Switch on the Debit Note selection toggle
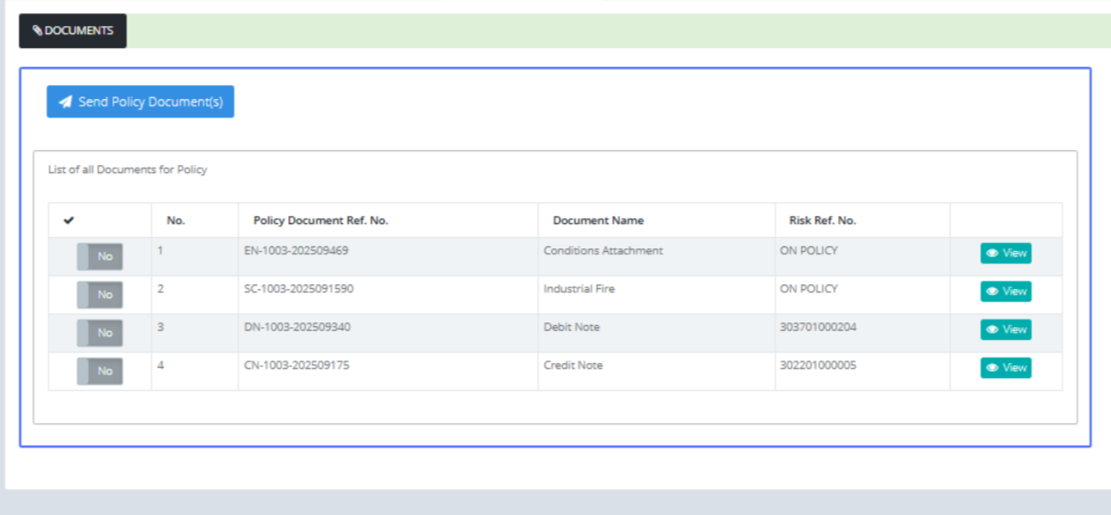Image resolution: width=1111 pixels, height=515 pixels. tap(100, 333)
